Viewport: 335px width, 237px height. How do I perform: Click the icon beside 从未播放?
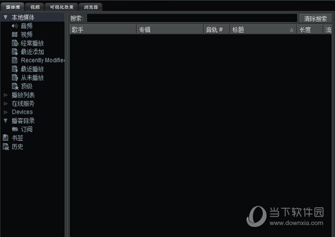click(15, 77)
